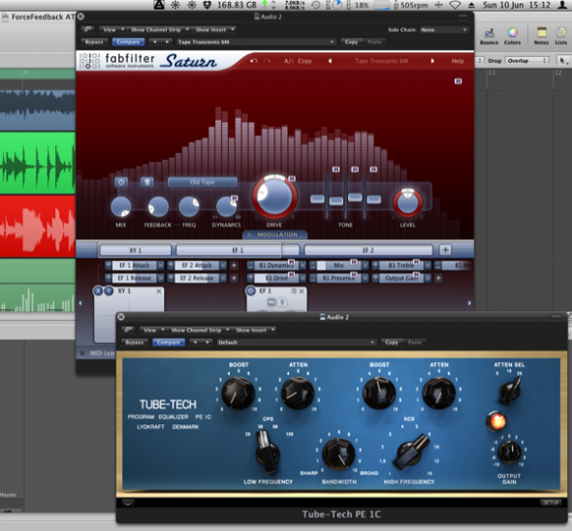This screenshot has height=531, width=572.
Task: Open the Tape Transients bM settings dropdown
Action: 256,42
